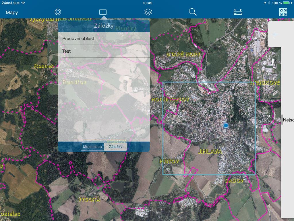The width and height of the screenshot is (294, 221).
Task: Switch to the Moje místa tab
Action: (92, 146)
